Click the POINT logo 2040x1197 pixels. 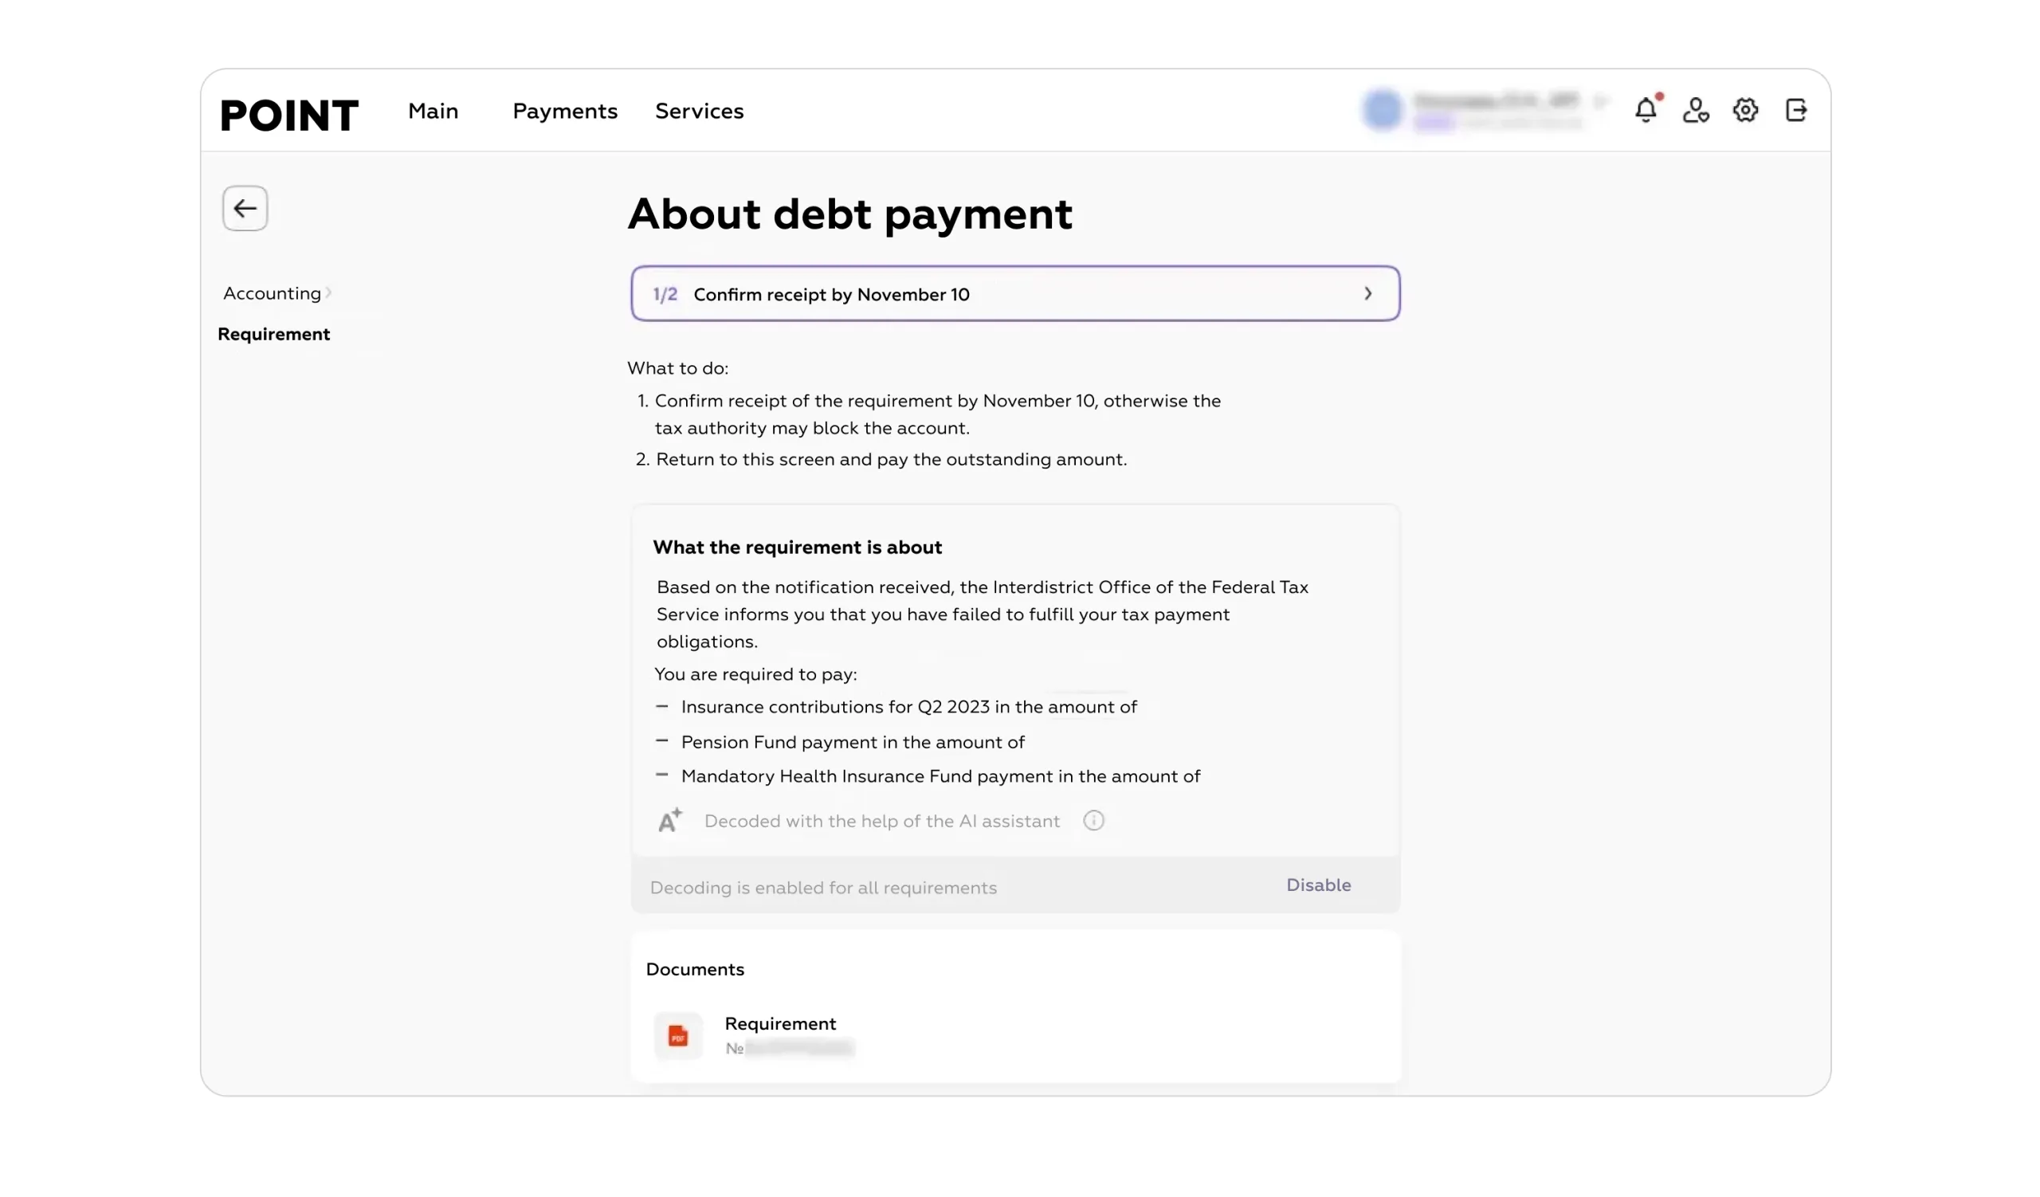click(x=289, y=114)
